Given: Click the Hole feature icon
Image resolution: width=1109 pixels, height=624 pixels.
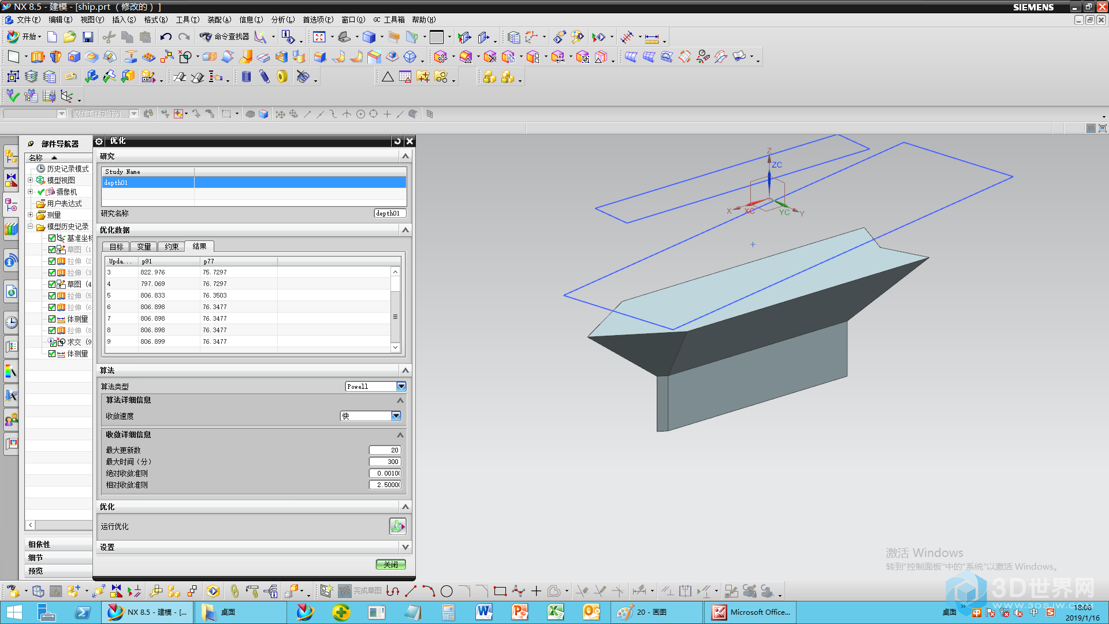Looking at the screenshot, I should point(74,57).
